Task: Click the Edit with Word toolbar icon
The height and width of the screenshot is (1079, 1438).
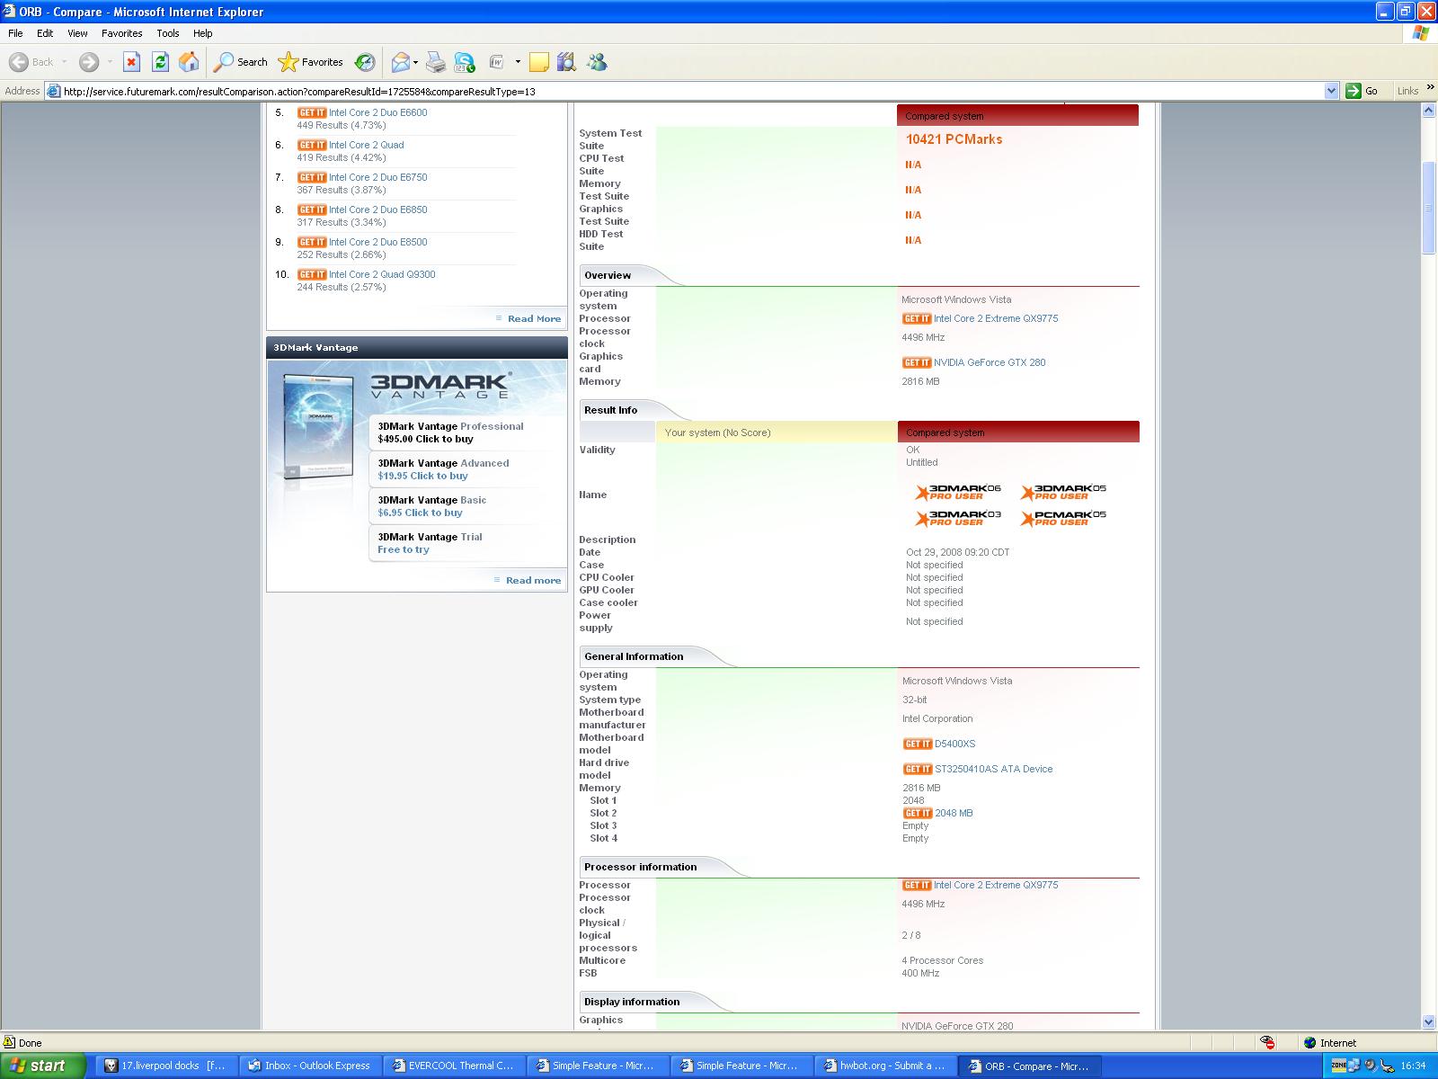Action: pyautogui.click(x=496, y=62)
